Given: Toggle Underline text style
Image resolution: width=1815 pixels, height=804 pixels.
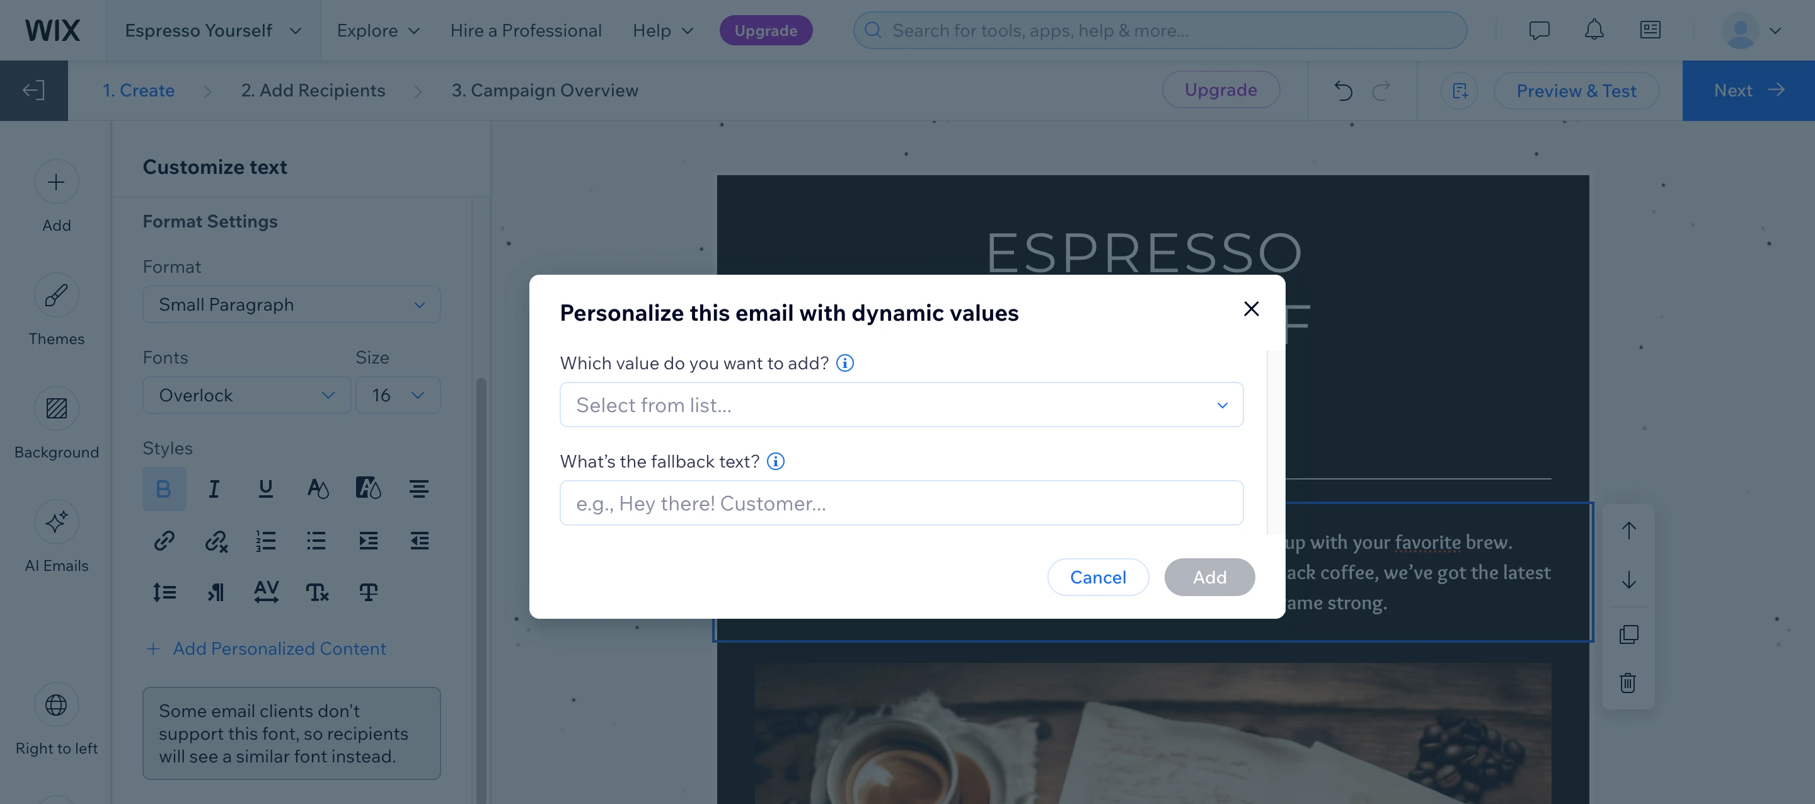Looking at the screenshot, I should point(265,488).
